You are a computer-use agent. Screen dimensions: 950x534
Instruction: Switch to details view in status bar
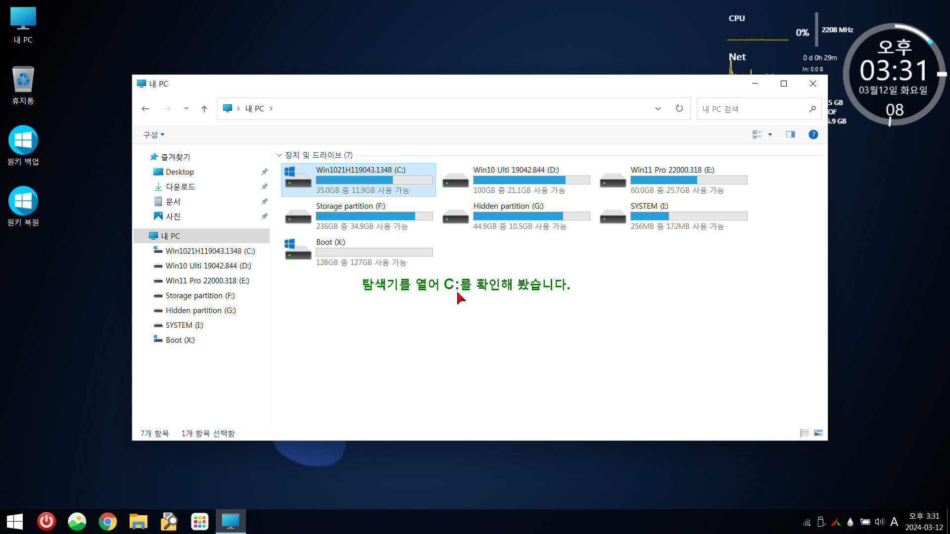805,433
